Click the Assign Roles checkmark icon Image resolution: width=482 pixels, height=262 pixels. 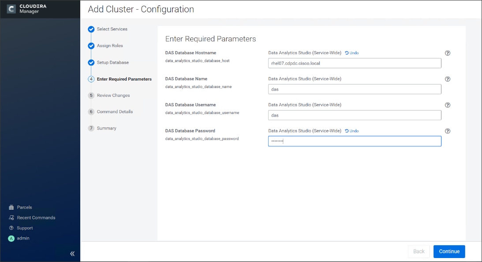pyautogui.click(x=91, y=46)
